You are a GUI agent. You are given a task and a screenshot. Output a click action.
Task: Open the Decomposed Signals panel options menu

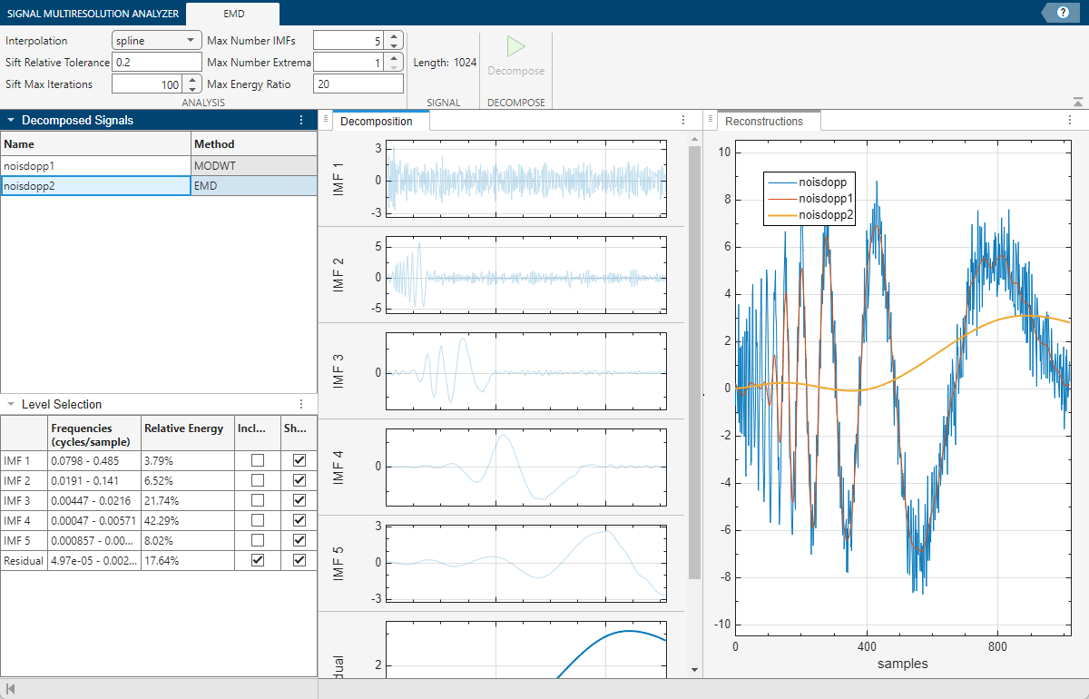click(x=302, y=120)
